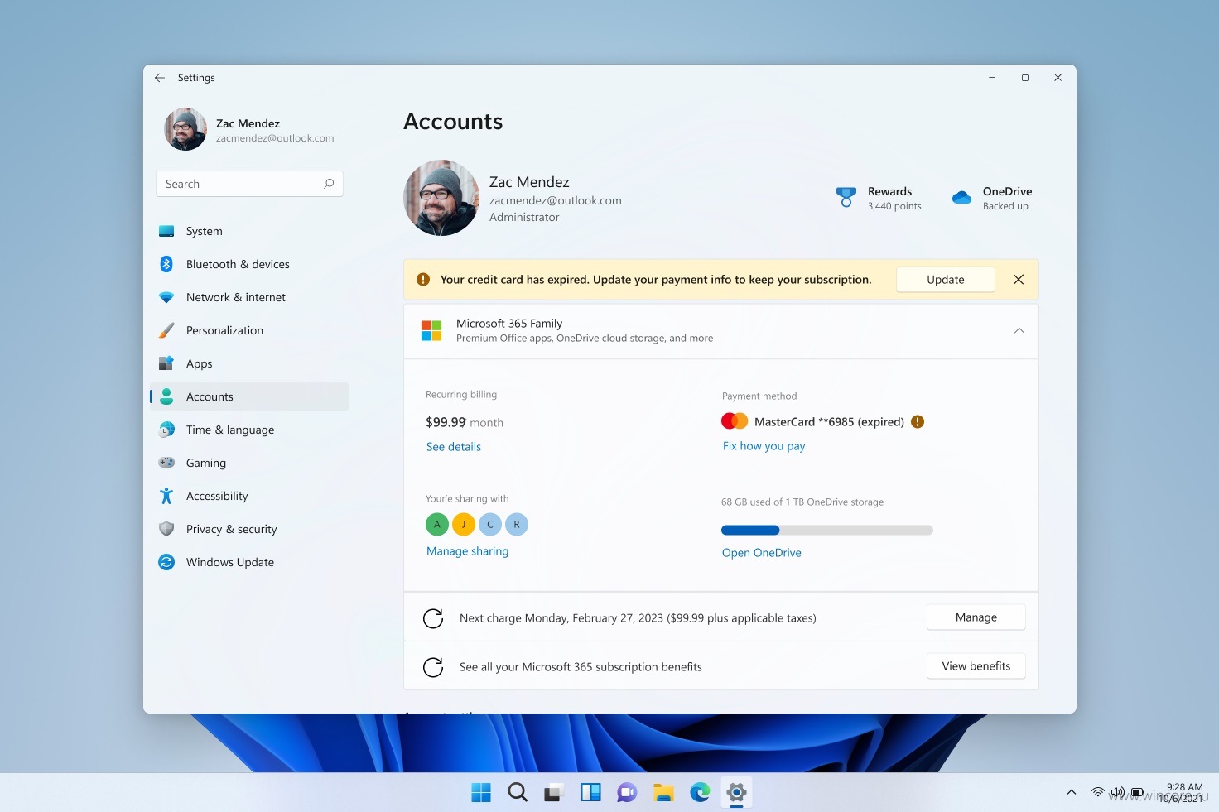Viewport: 1219px width, 812px height.
Task: Click the warning icon beside expired MasterCard
Action: pos(918,421)
